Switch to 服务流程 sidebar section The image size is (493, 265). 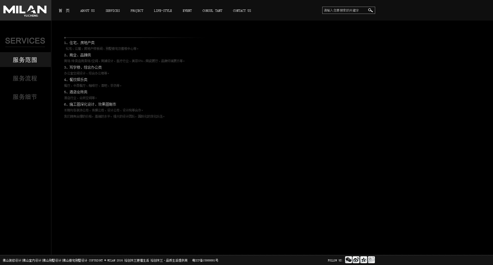(25, 78)
